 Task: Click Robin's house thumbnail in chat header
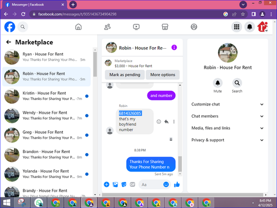coord(111,48)
